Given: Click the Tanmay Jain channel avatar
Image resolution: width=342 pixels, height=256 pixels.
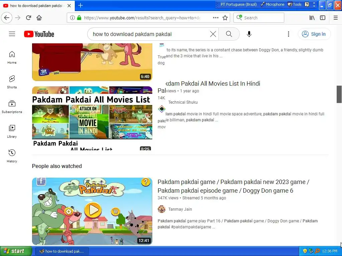Looking at the screenshot, I should click(x=162, y=209).
